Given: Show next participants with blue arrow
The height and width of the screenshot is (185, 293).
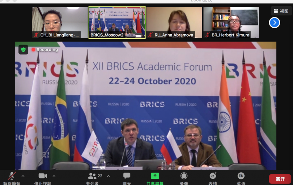Looking at the screenshot, I should [x=274, y=23].
